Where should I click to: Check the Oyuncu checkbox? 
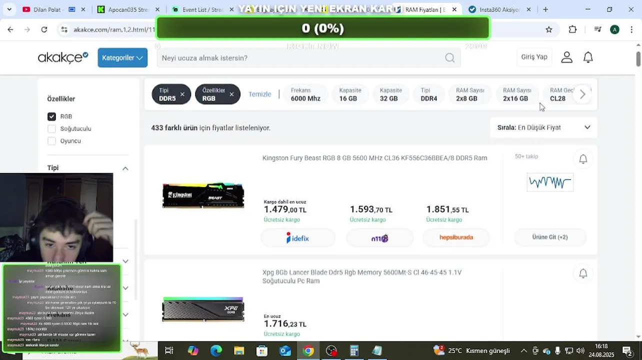[51, 140]
